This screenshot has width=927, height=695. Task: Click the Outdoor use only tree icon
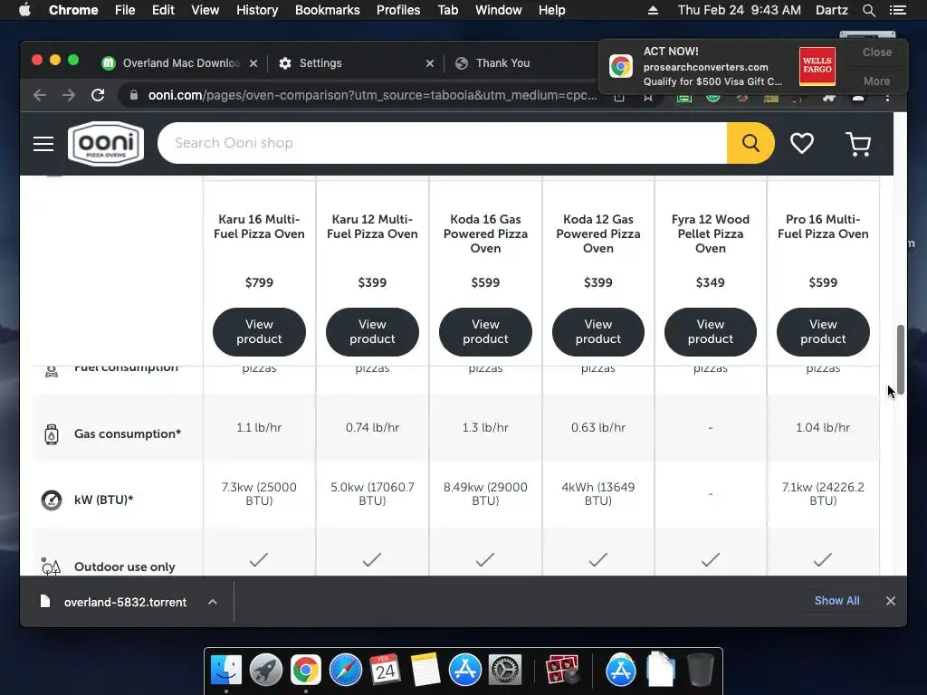[51, 566]
